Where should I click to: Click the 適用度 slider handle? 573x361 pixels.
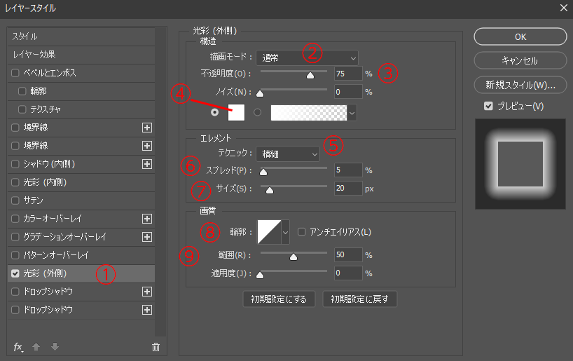click(260, 275)
